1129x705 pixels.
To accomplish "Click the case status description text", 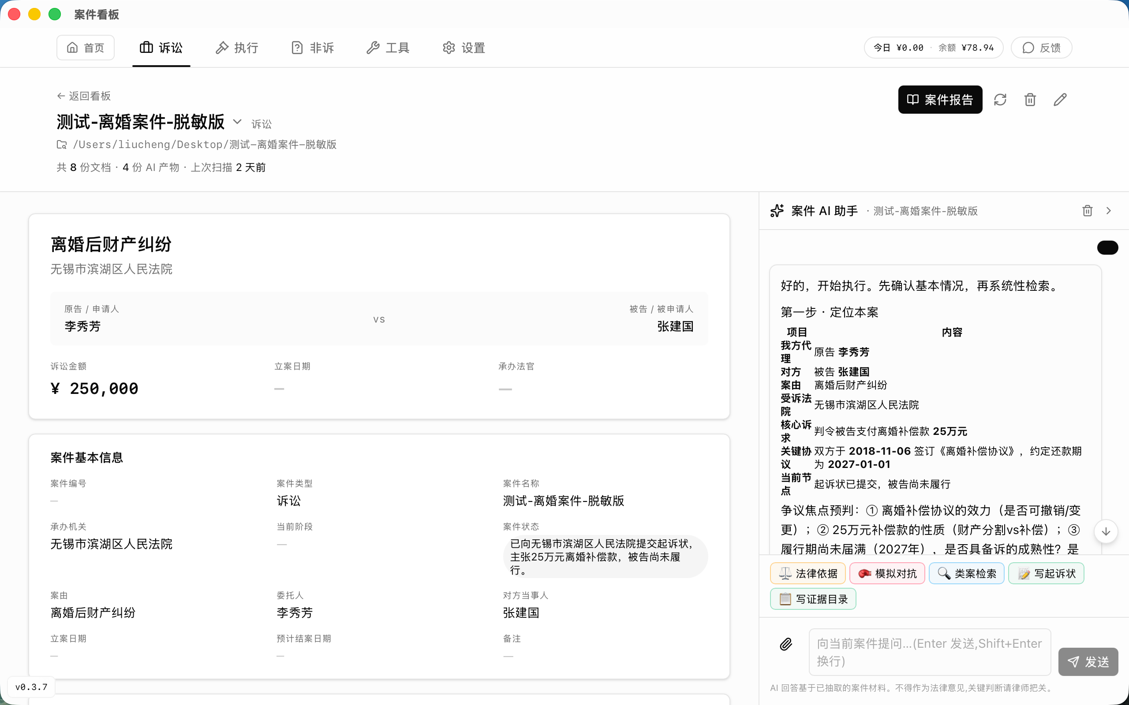I will [x=605, y=557].
